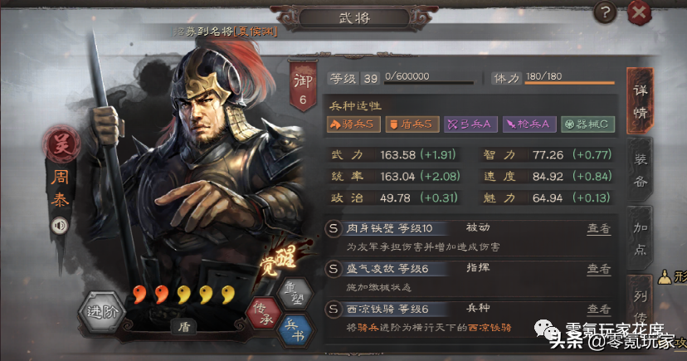Click the 吴 faction emblem
687x361 pixels.
click(x=61, y=144)
